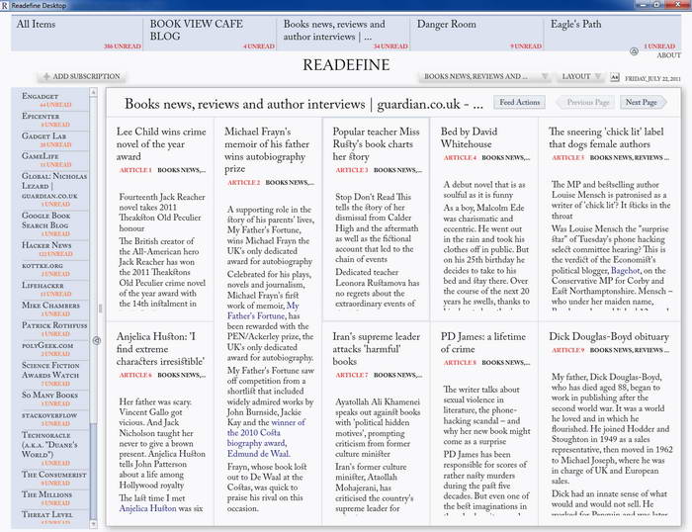Select Global: Nicholas Lezard feed
The height and width of the screenshot is (532, 692).
click(x=50, y=190)
